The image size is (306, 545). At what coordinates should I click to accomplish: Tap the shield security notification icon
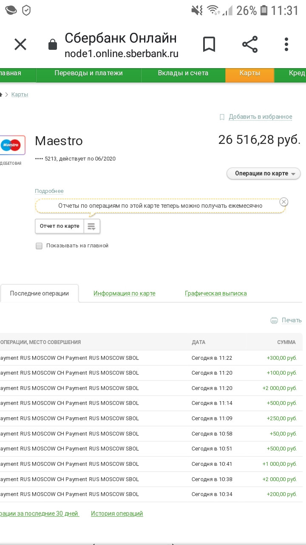[26, 10]
